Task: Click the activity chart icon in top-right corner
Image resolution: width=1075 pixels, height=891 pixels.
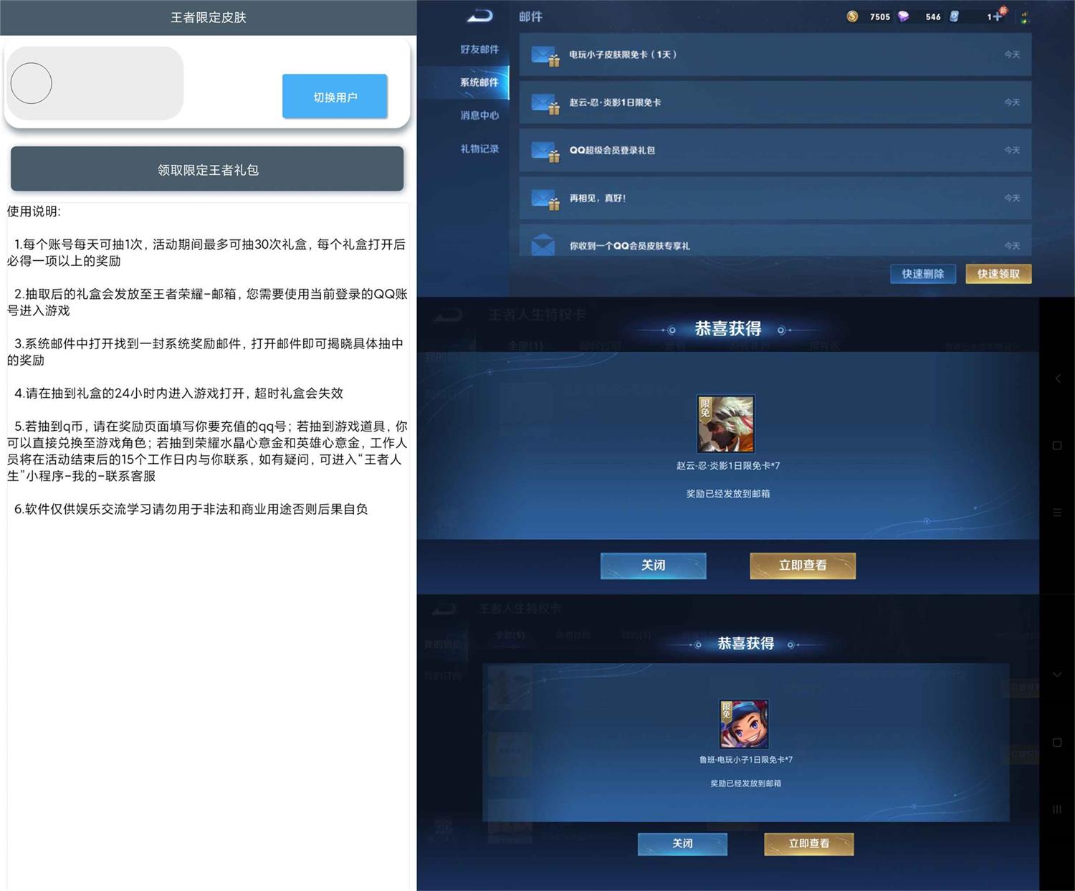Action: 1026,16
